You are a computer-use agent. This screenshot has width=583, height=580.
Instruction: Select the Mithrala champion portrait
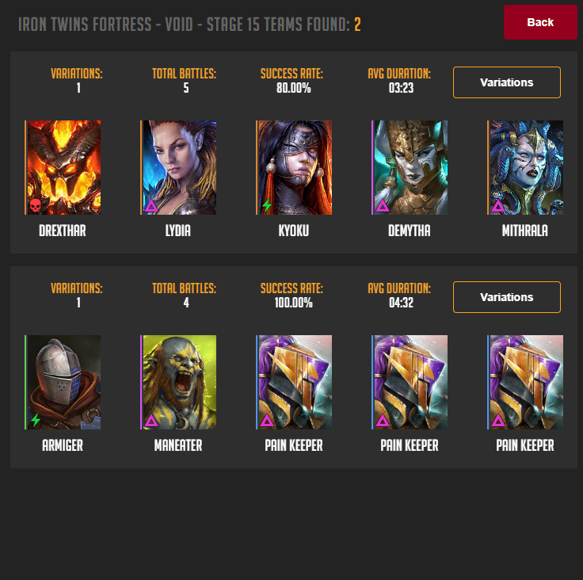coord(525,167)
